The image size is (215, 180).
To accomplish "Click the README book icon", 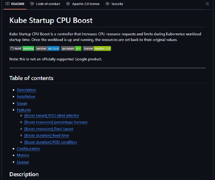I will tap(8, 4).
